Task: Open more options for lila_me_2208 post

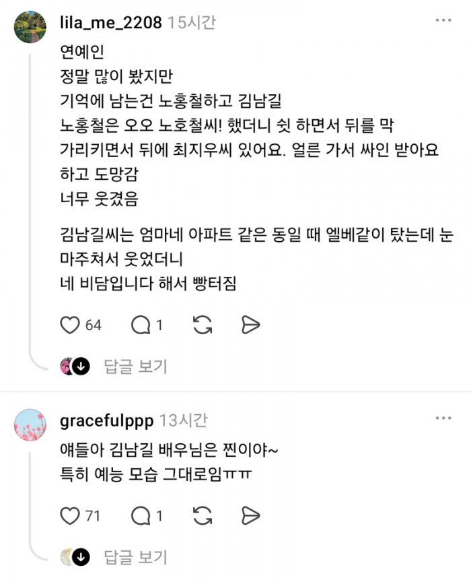Action: tap(443, 20)
